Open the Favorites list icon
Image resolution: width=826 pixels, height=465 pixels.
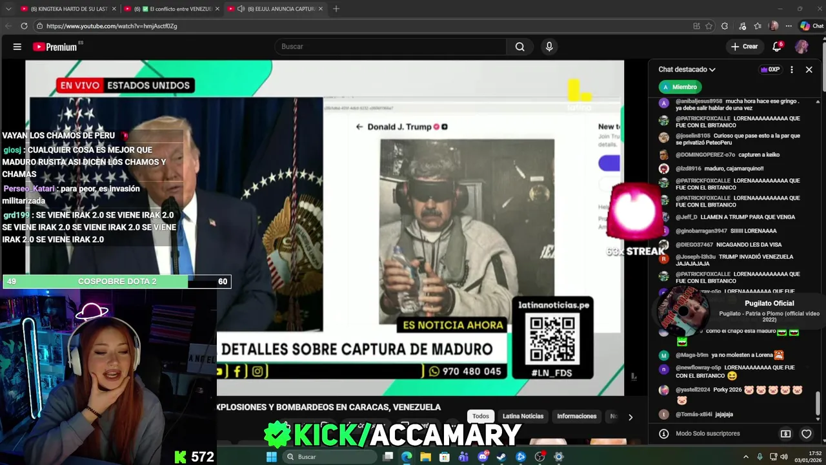click(758, 26)
